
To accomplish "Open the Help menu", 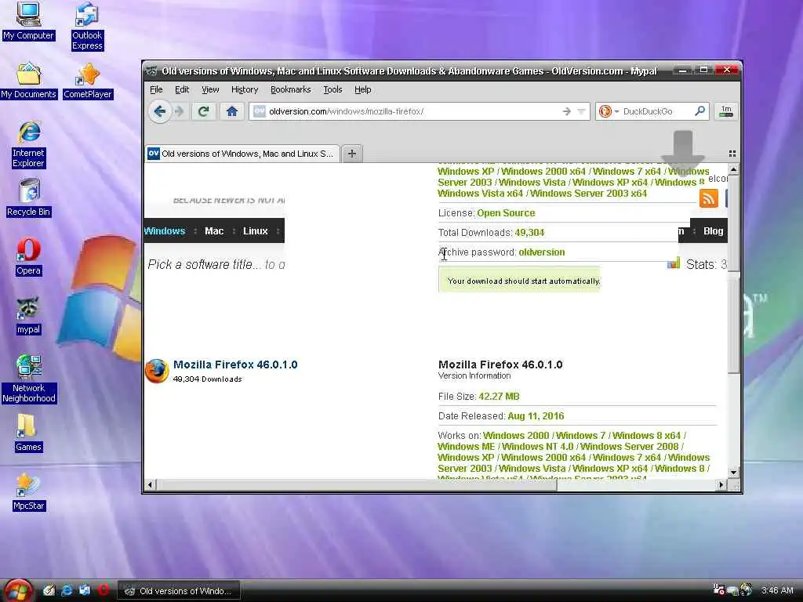I will point(362,89).
